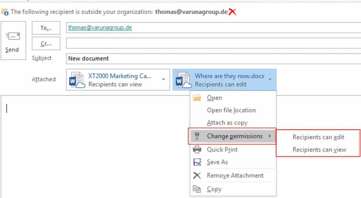Screen dimensions: 361x198
Task: Select Attach as copy menu entry
Action: tap(227, 123)
